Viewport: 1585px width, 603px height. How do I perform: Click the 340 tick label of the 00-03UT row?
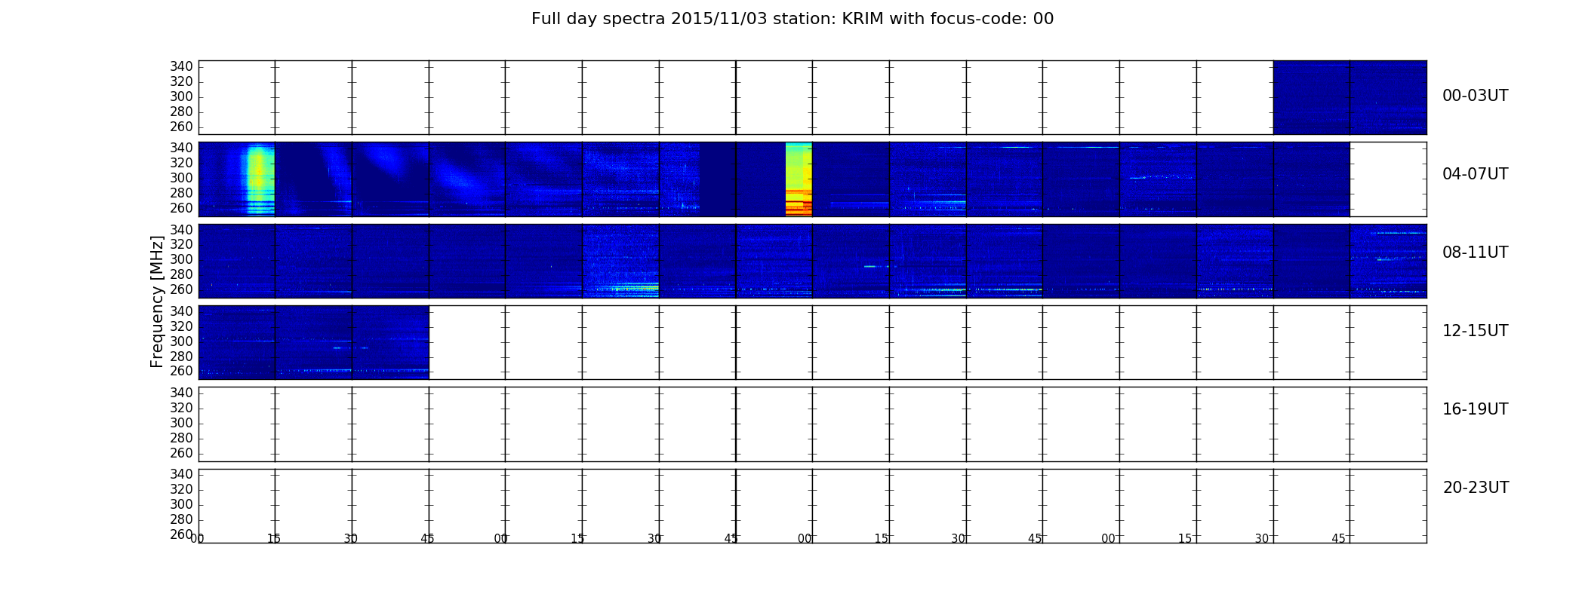[x=181, y=66]
